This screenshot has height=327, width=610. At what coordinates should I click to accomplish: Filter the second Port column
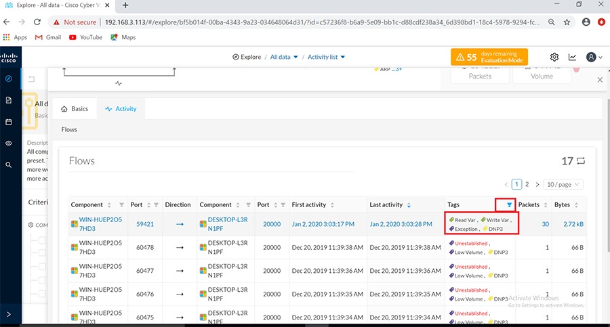[283, 205]
